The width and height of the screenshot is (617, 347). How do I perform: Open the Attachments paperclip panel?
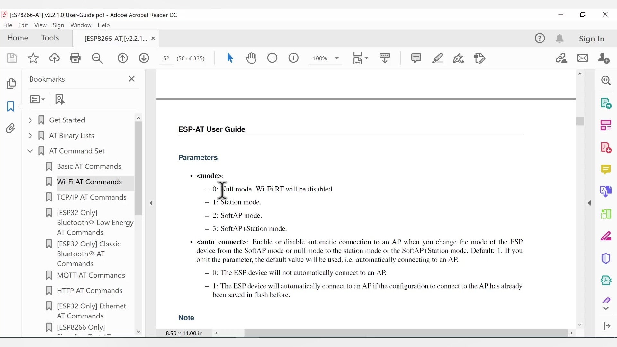pos(11,129)
